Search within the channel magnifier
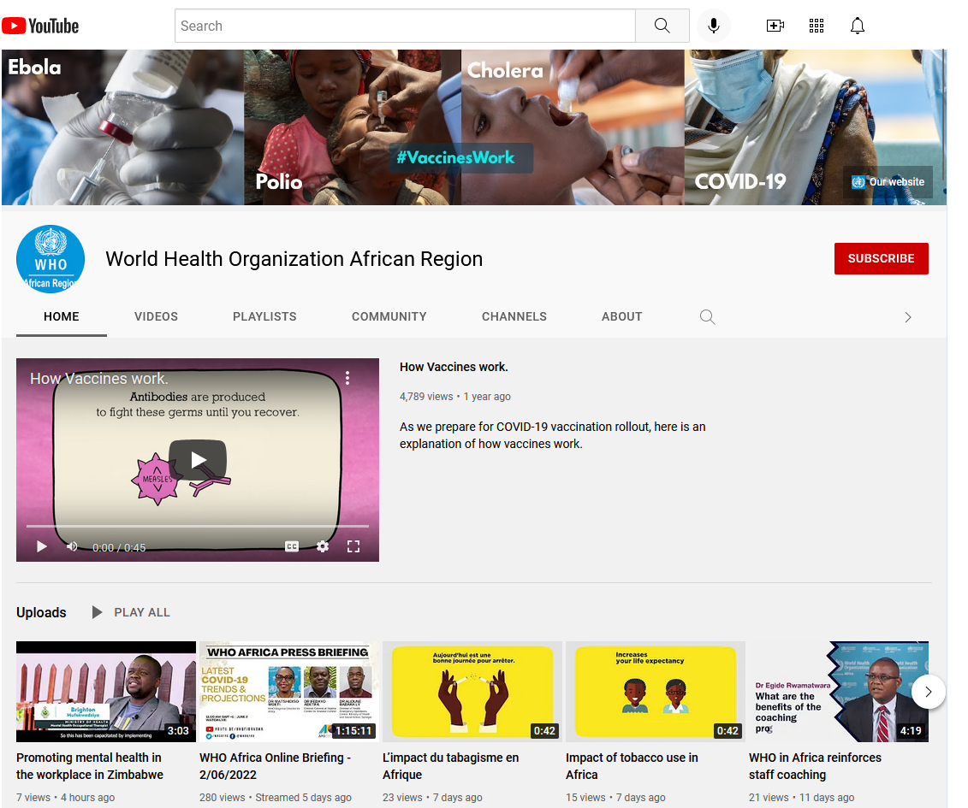Image resolution: width=968 pixels, height=808 pixels. 708,317
